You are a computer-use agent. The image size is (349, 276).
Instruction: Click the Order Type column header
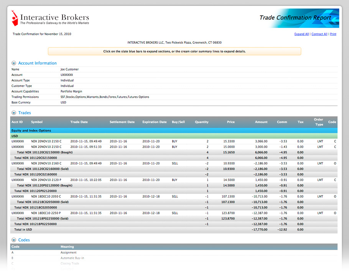318,122
